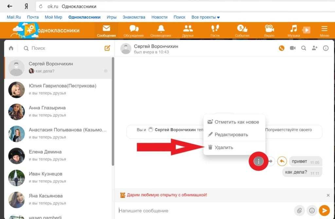Open the Оповещения bell tab
Screen dimensions: 335x219
[x=161, y=30]
